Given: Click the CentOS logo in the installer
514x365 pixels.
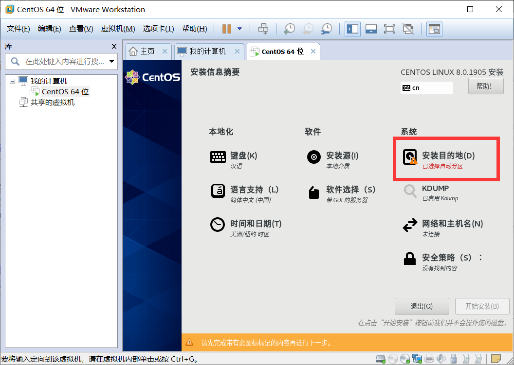Looking at the screenshot, I should (x=152, y=77).
